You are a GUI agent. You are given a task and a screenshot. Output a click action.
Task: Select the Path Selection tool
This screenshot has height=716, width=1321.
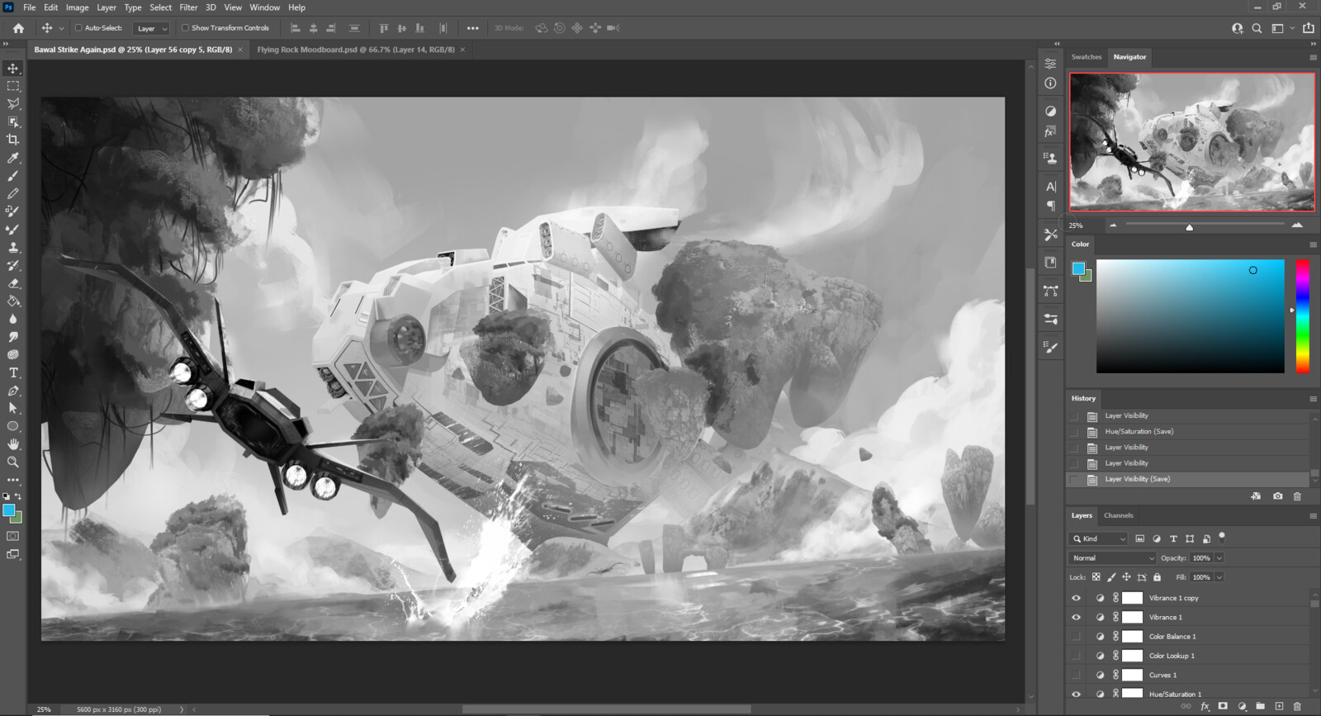point(13,408)
